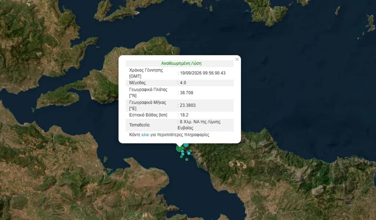Click the Γεωγραφικό Πλάτος [°N] label
376x220 pixels.
pos(148,93)
